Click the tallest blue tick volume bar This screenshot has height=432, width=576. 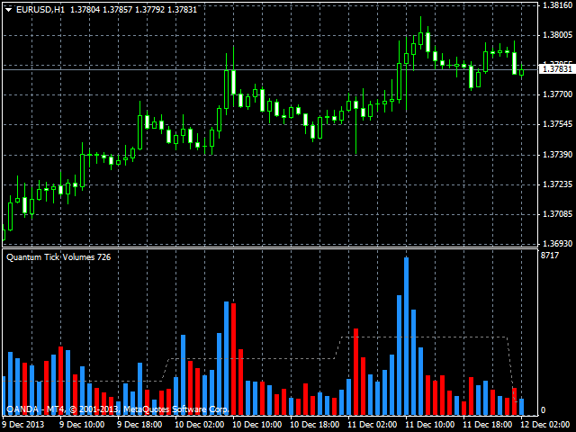[x=406, y=335]
